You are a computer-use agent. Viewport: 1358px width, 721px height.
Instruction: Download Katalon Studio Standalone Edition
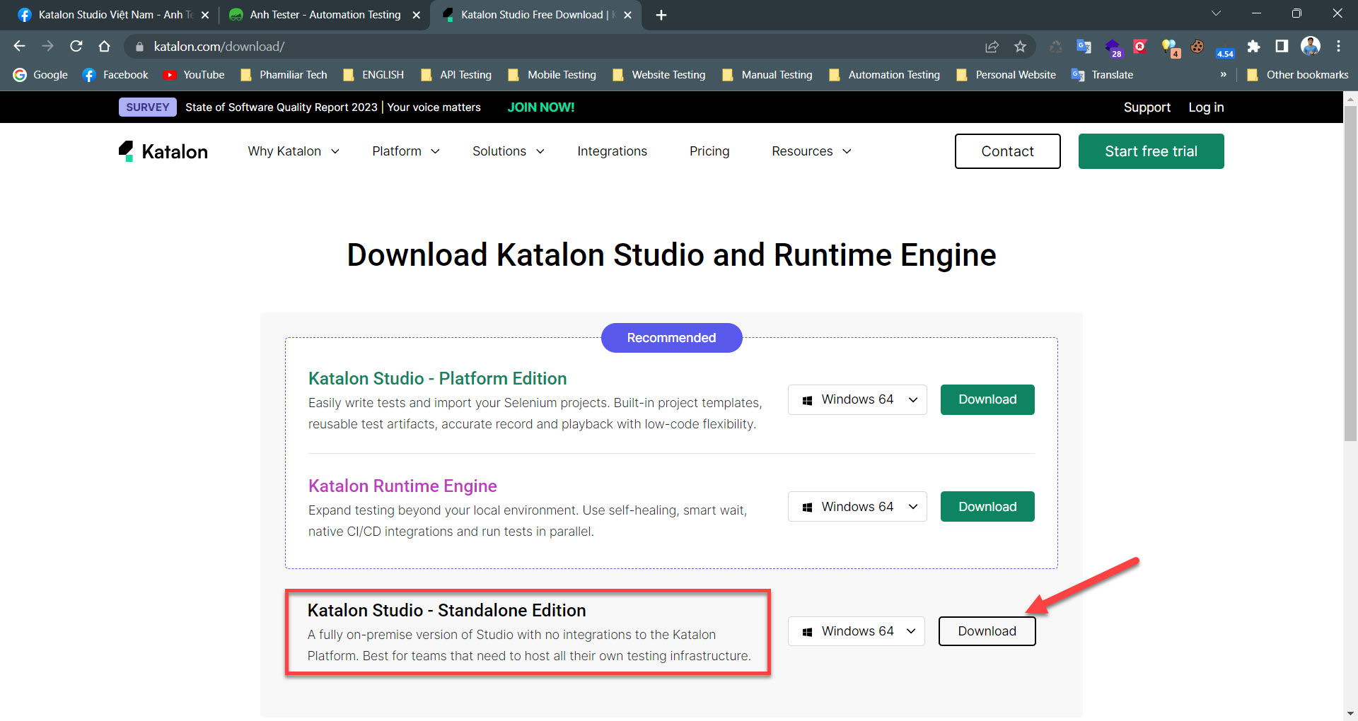click(x=987, y=631)
